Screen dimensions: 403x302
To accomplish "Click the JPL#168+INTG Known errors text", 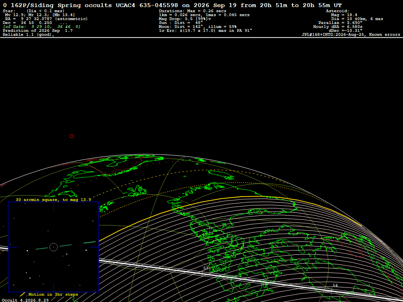I will [351, 35].
